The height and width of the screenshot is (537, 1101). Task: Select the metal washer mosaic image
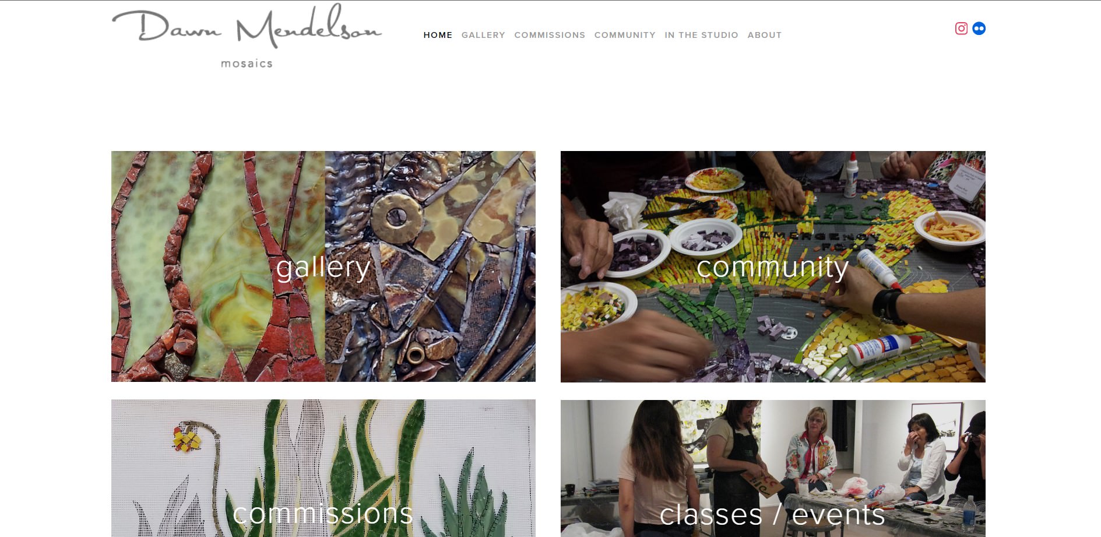click(430, 266)
